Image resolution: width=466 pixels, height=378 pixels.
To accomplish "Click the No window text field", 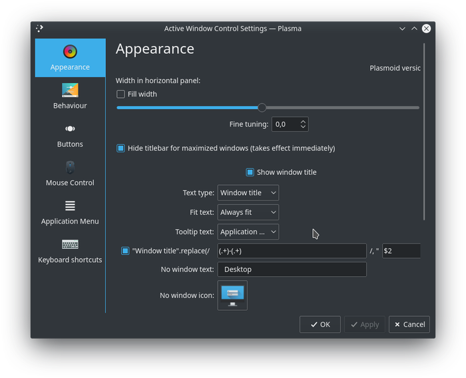I will coord(292,270).
